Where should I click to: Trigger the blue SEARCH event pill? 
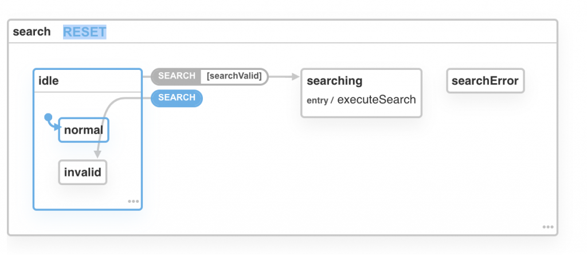[177, 98]
